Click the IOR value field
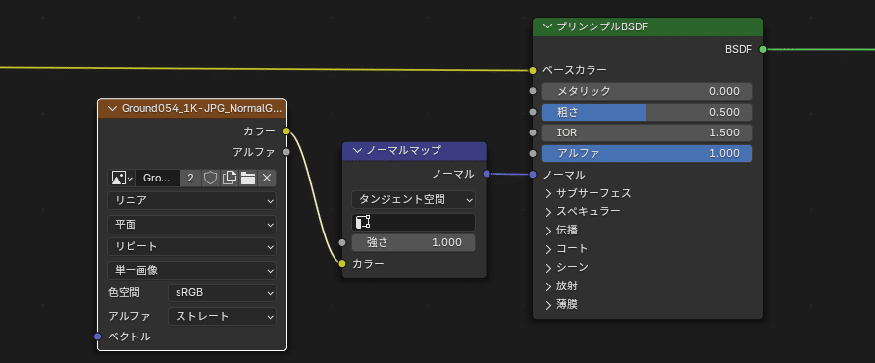 pos(647,132)
